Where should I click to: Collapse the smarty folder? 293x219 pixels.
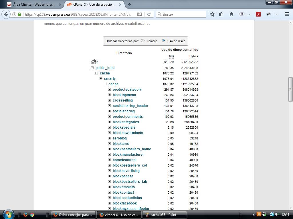(101, 79)
